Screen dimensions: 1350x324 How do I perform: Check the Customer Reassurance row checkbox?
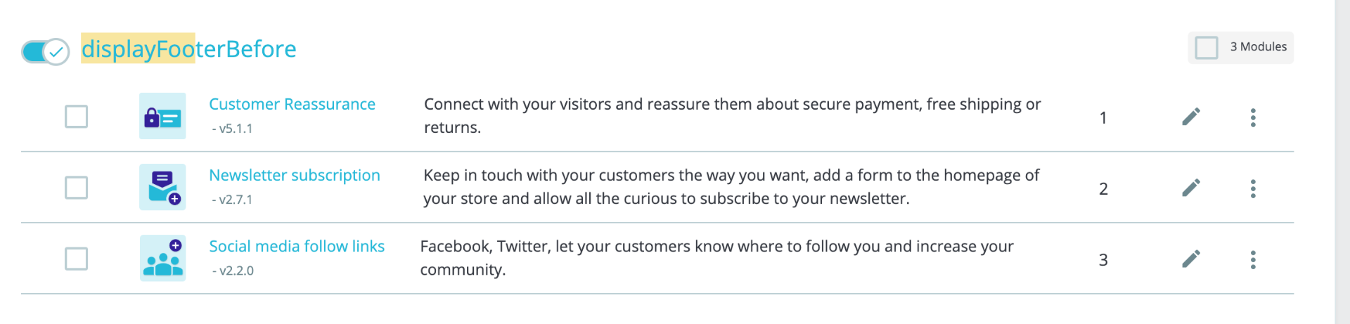pyautogui.click(x=76, y=116)
